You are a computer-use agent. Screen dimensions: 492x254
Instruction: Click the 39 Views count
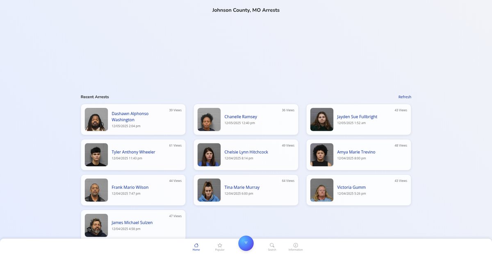175,110
